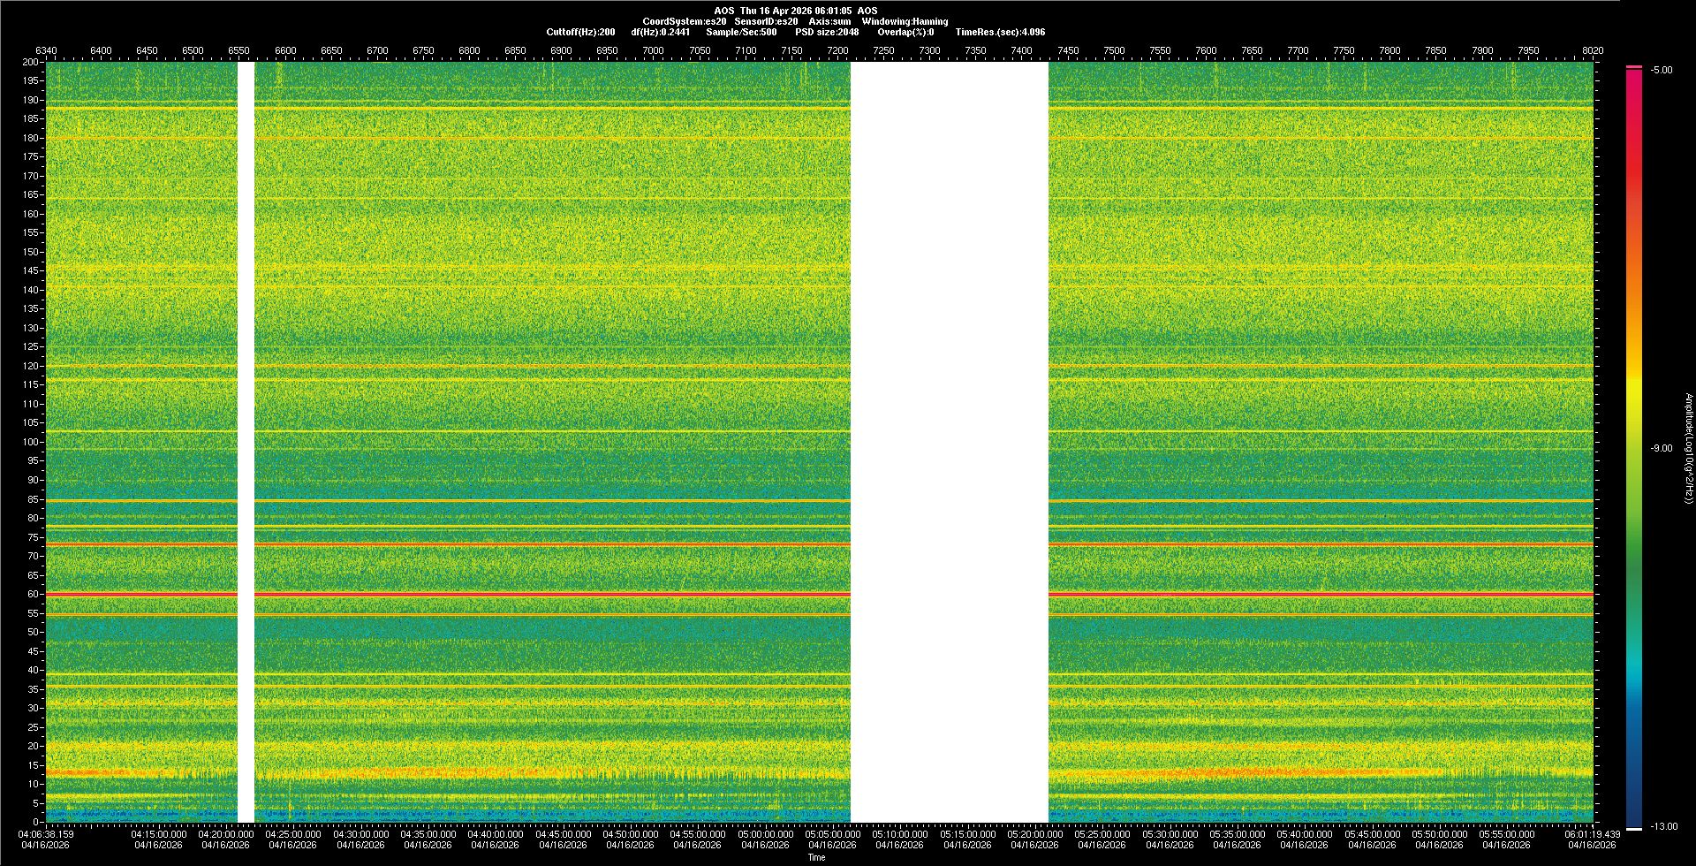
Task: Click the 04:06:38.159 start time label
Action: pos(47,833)
